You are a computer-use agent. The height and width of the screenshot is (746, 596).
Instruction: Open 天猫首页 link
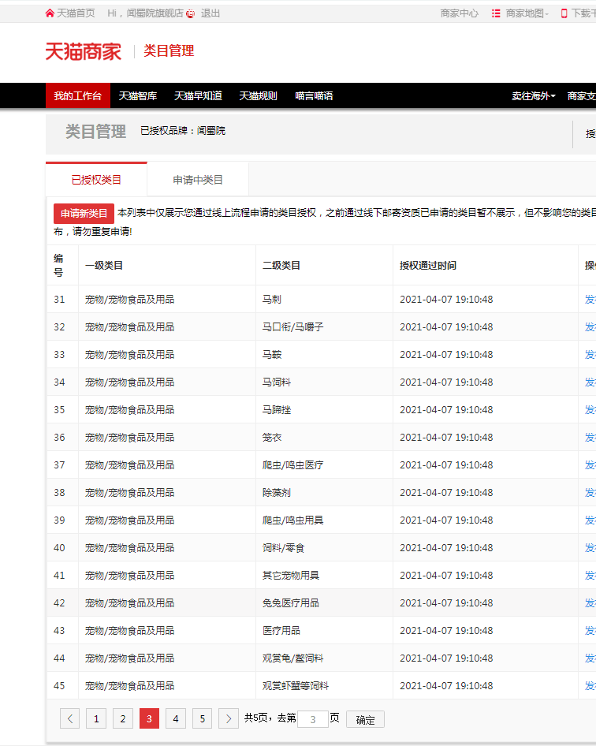(x=76, y=13)
